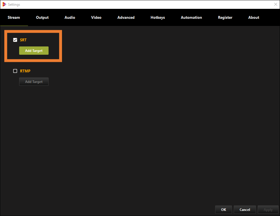The height and width of the screenshot is (216, 280).
Task: Open the Audio tab
Action: click(x=70, y=17)
